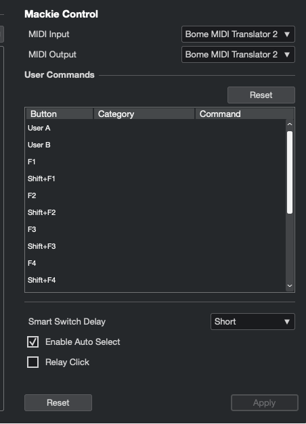Select the Button column header
This screenshot has width=306, height=424.
tap(60, 114)
